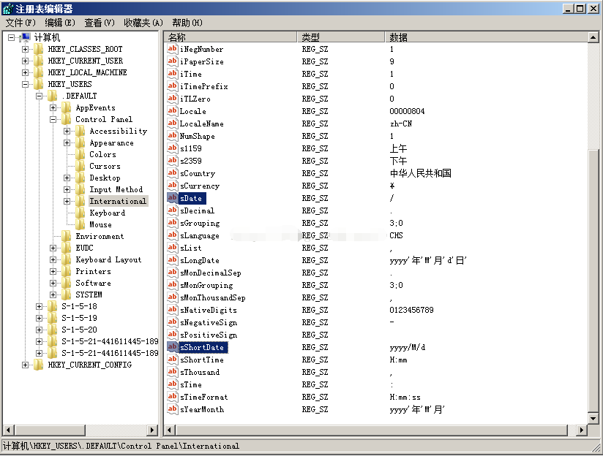Expand the Input Method key
This screenshot has height=456, width=603.
click(x=67, y=189)
